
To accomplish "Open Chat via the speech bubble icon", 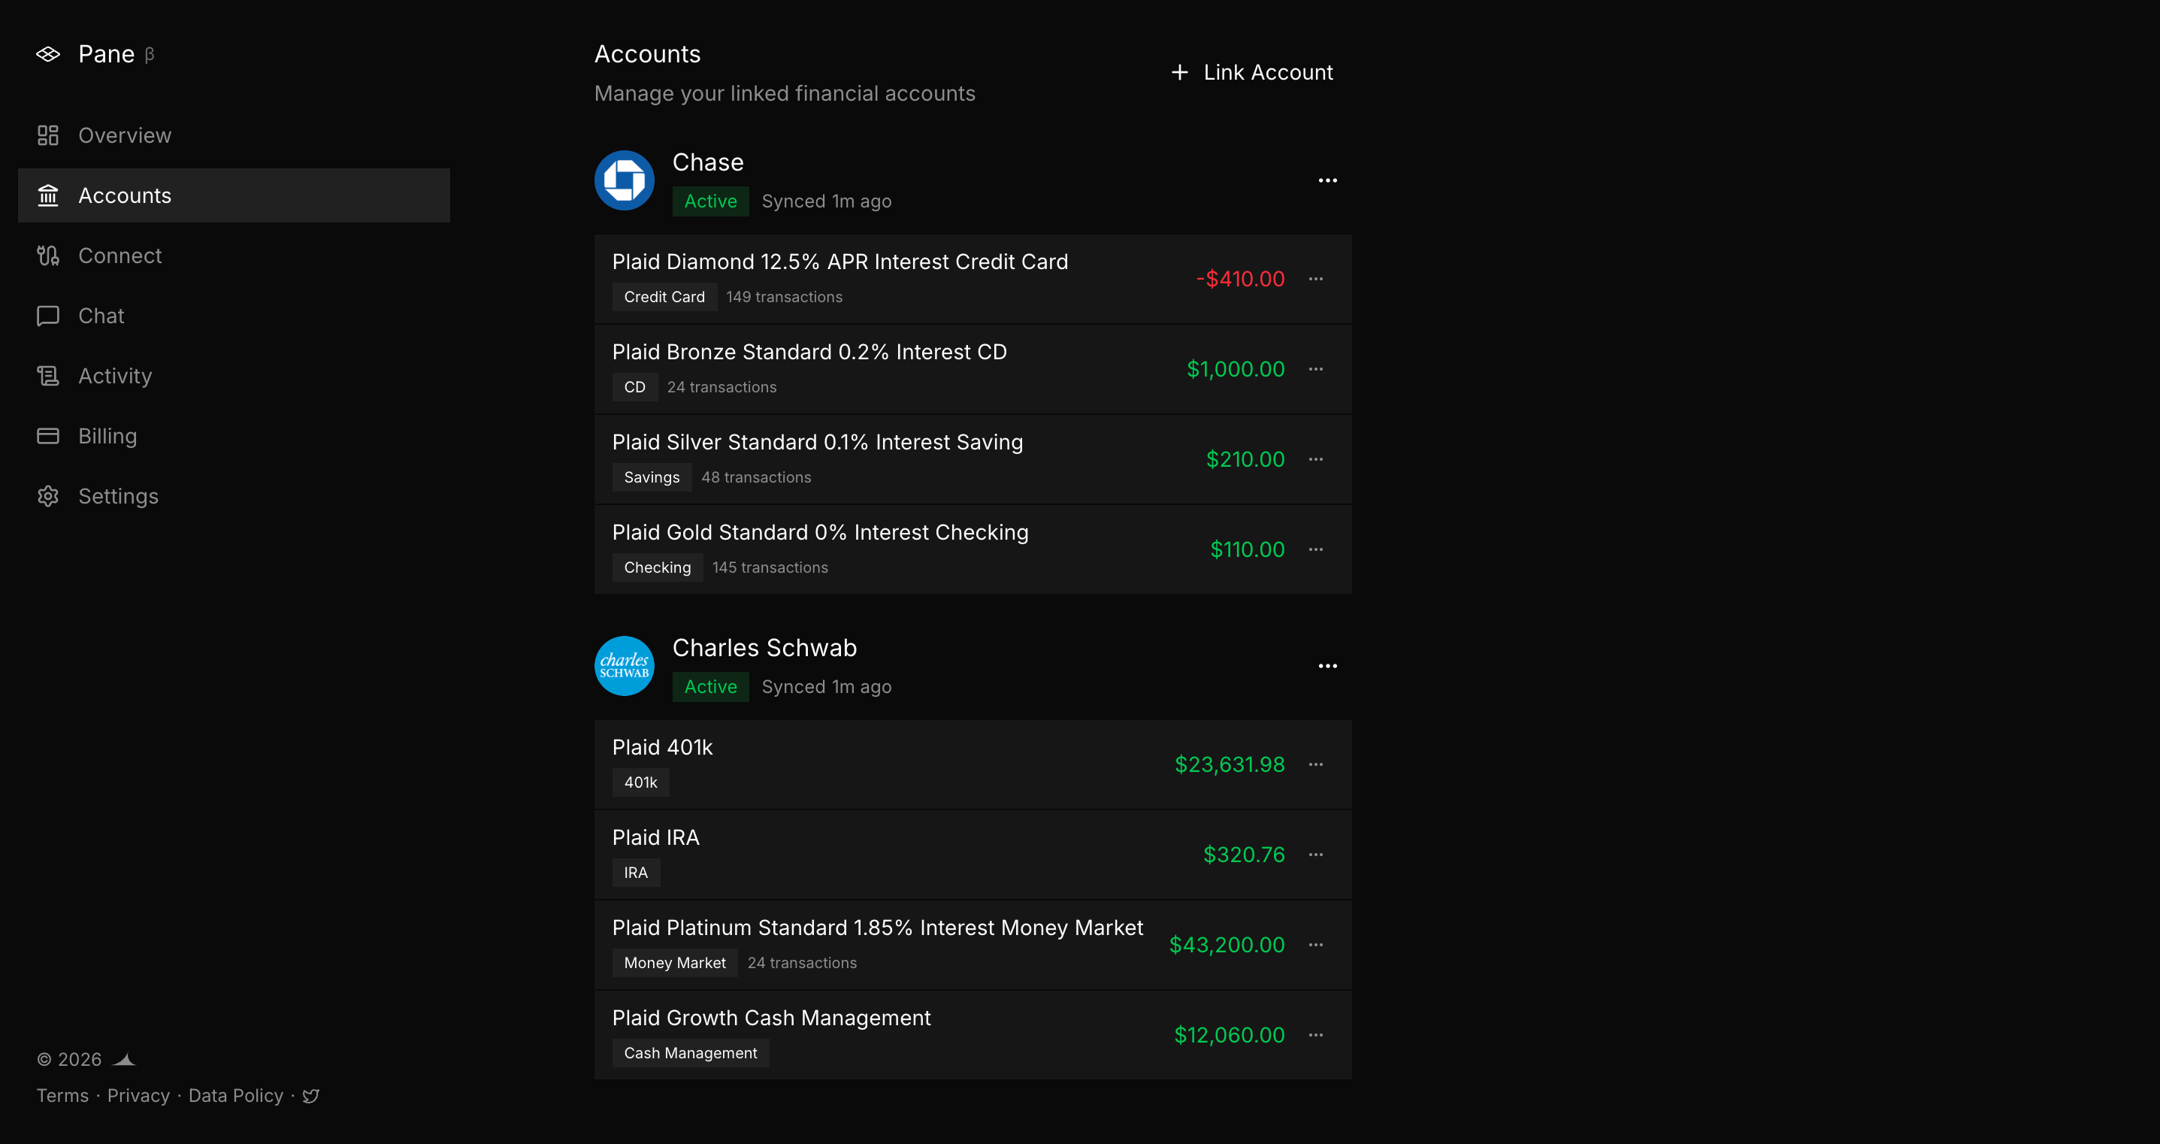I will coord(48,316).
